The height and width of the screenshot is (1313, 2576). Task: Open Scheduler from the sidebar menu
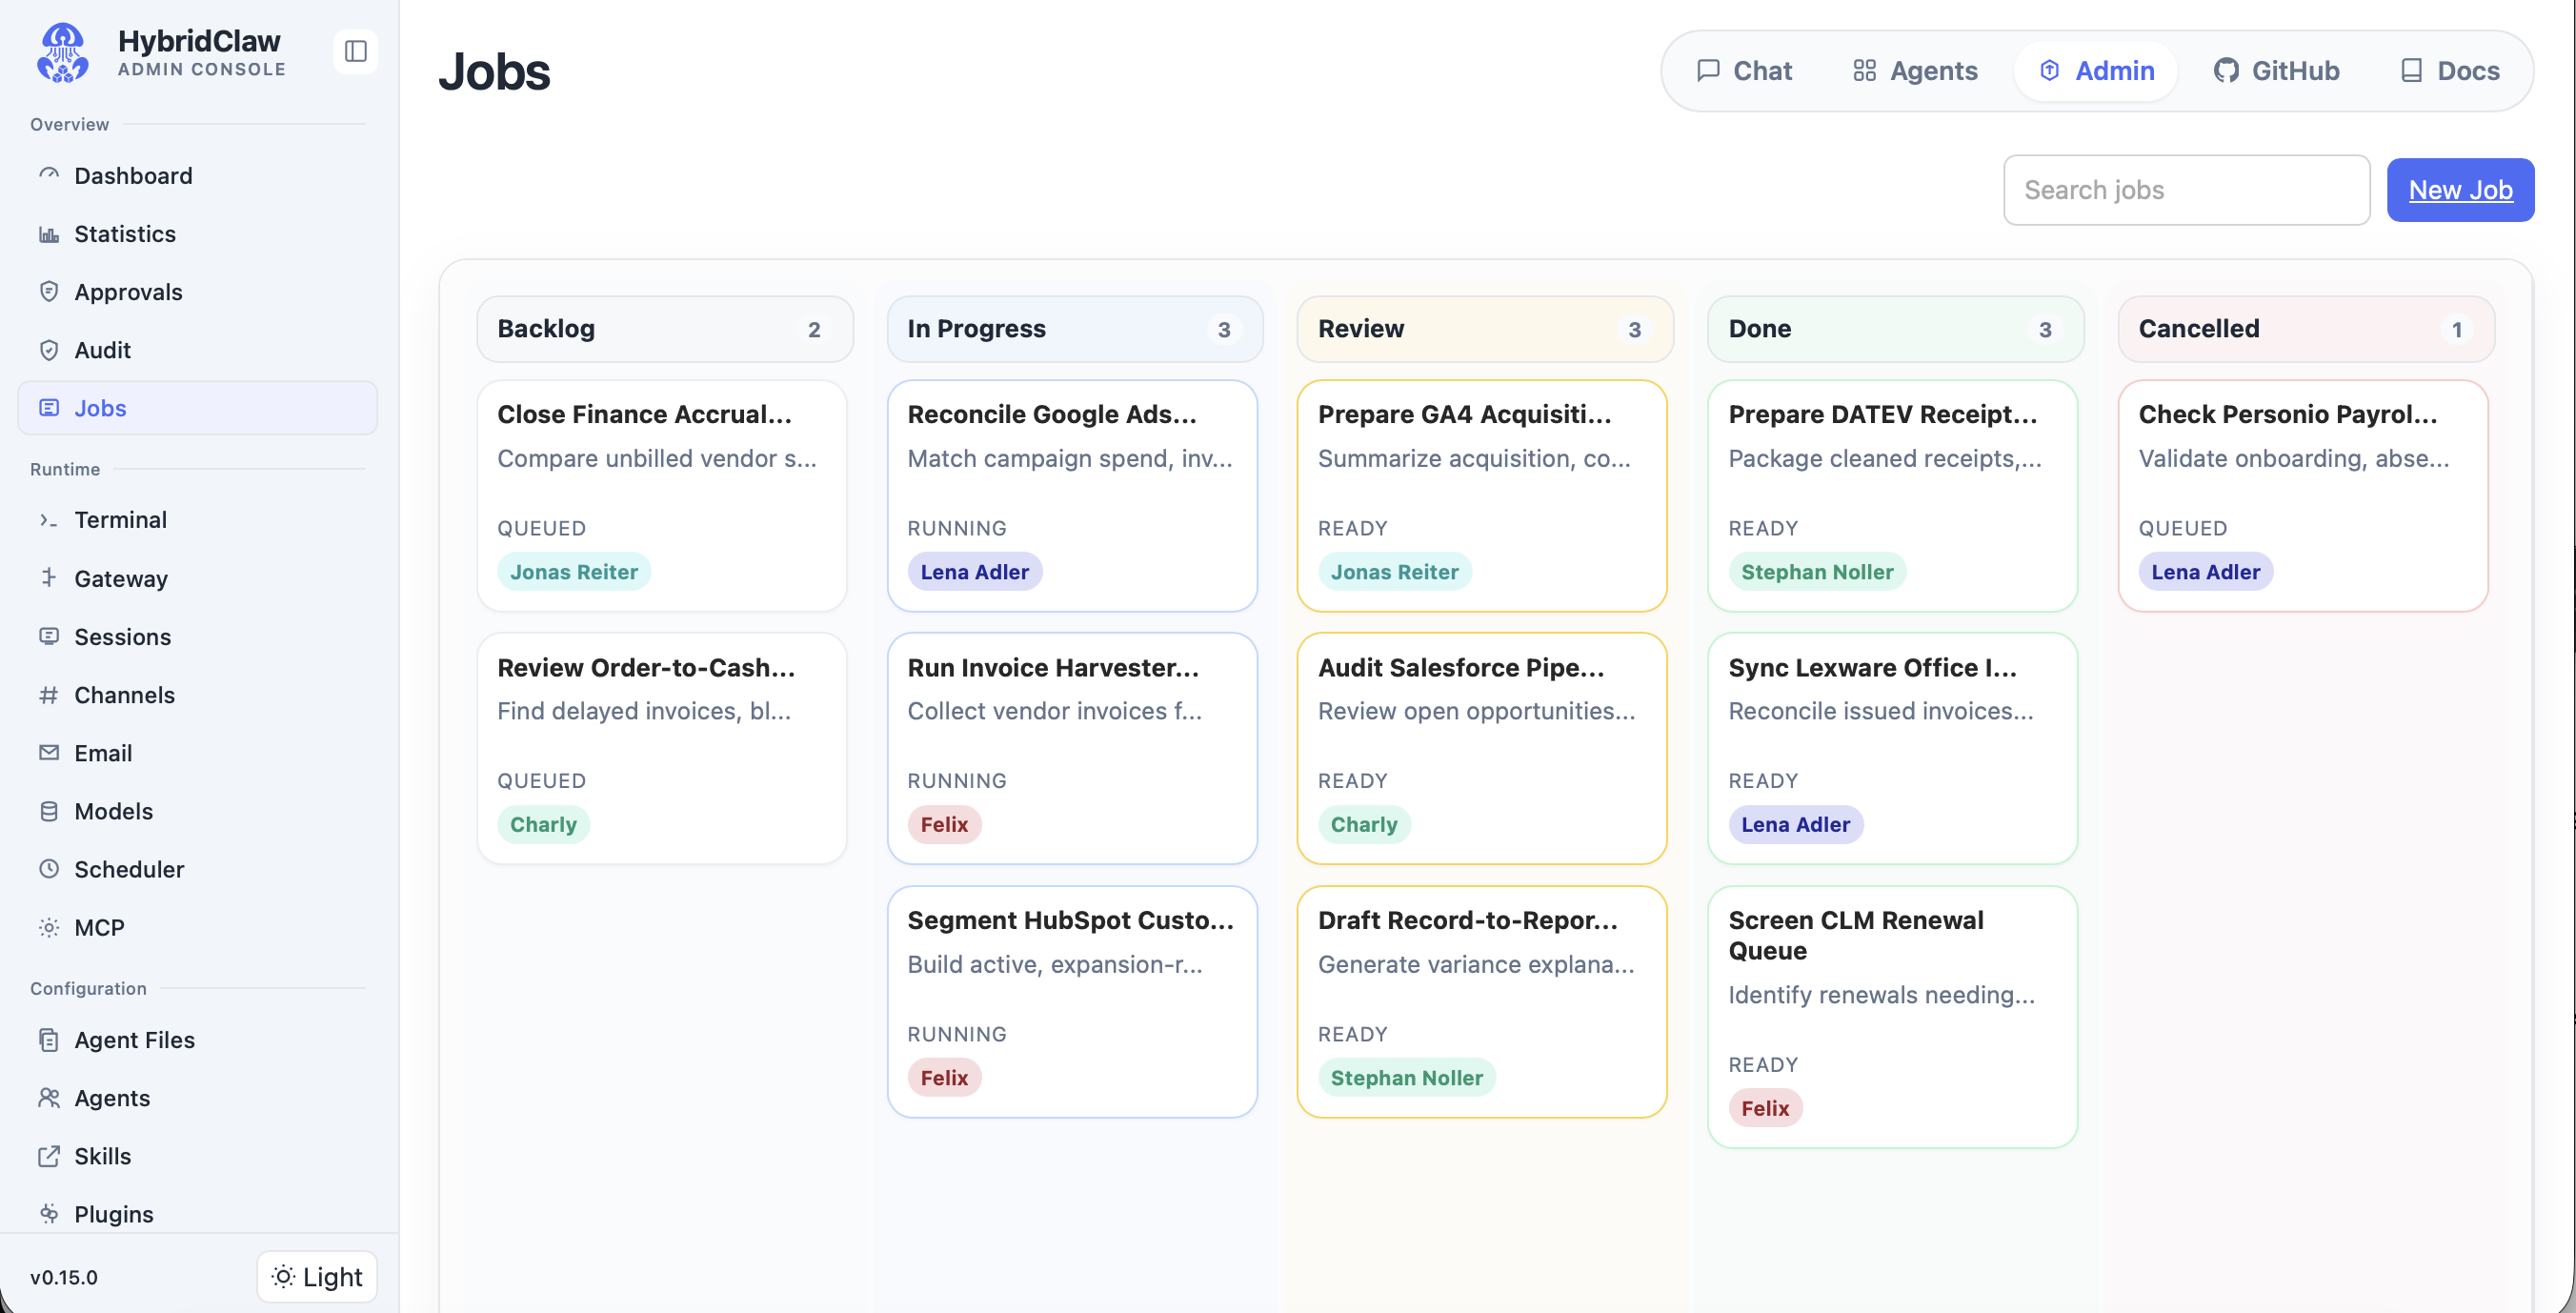point(198,868)
